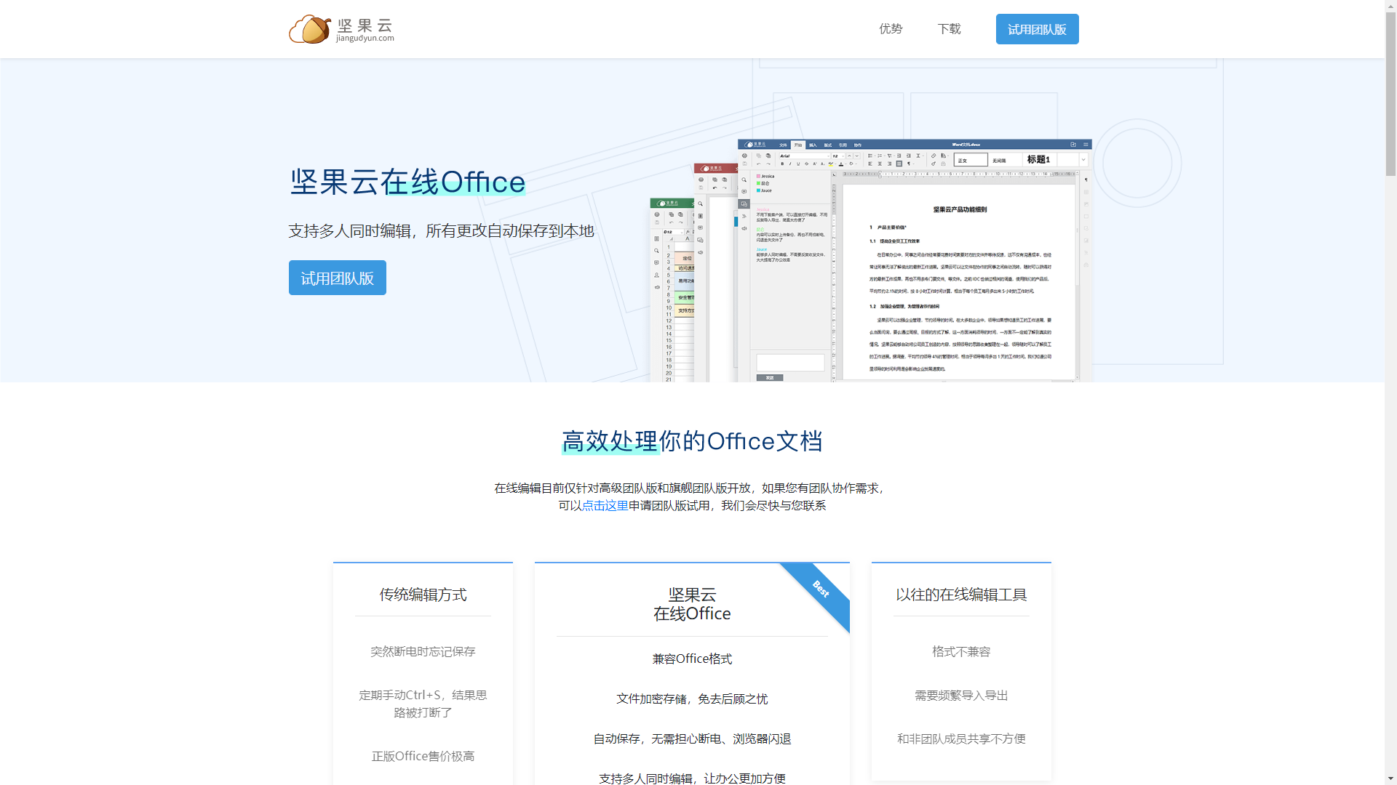Click the hero section 试用团队版 button
The width and height of the screenshot is (1397, 785).
(337, 278)
